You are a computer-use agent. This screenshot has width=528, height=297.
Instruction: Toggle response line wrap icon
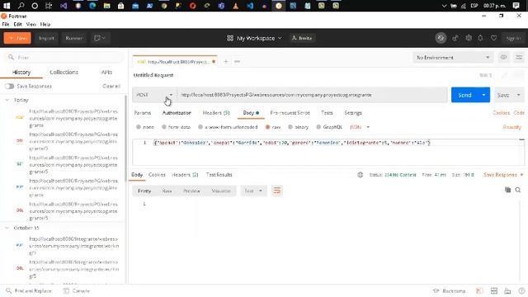(x=277, y=191)
